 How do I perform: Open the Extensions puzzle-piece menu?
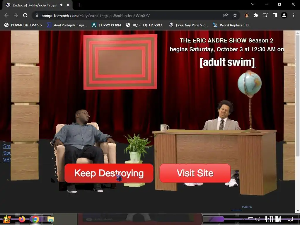click(x=256, y=15)
